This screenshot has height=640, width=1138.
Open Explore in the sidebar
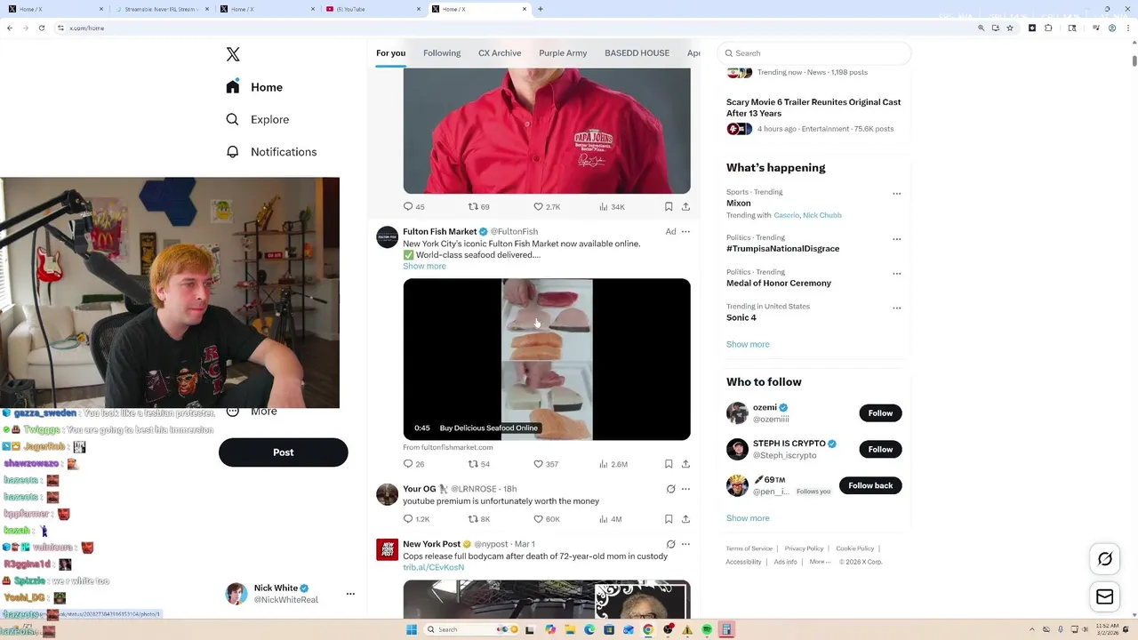257,119
